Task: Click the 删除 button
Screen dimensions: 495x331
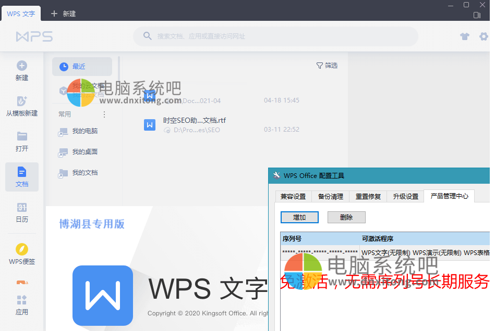Action: click(346, 218)
